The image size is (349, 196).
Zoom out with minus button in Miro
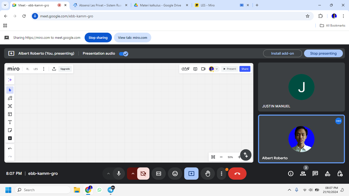coord(221,157)
